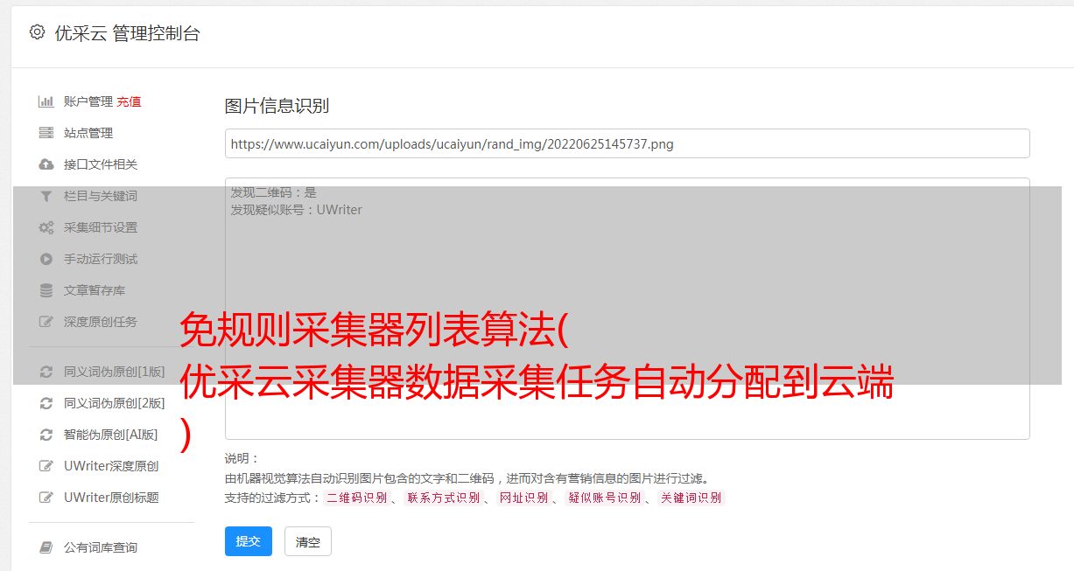Click the filter icon for 栏目与关键词
1074x571 pixels.
click(x=46, y=196)
